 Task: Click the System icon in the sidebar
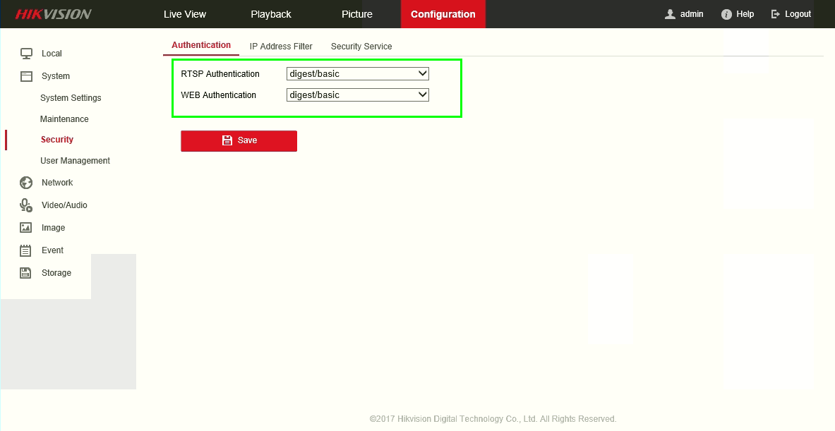[x=26, y=75]
